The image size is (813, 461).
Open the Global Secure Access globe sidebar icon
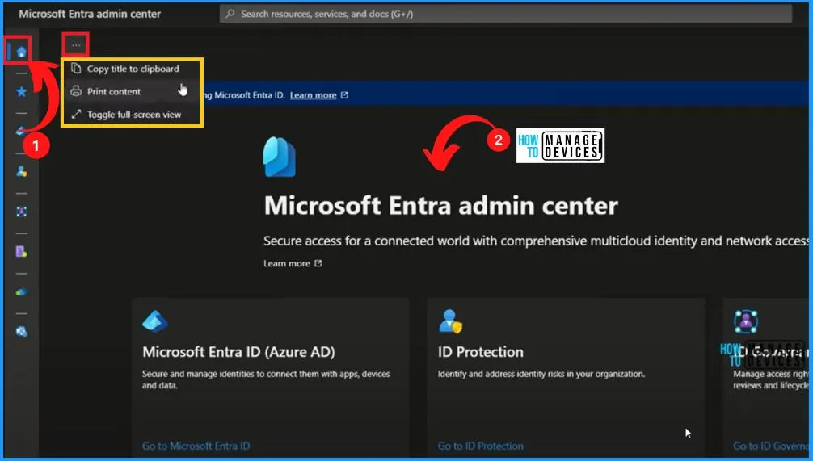[21, 332]
